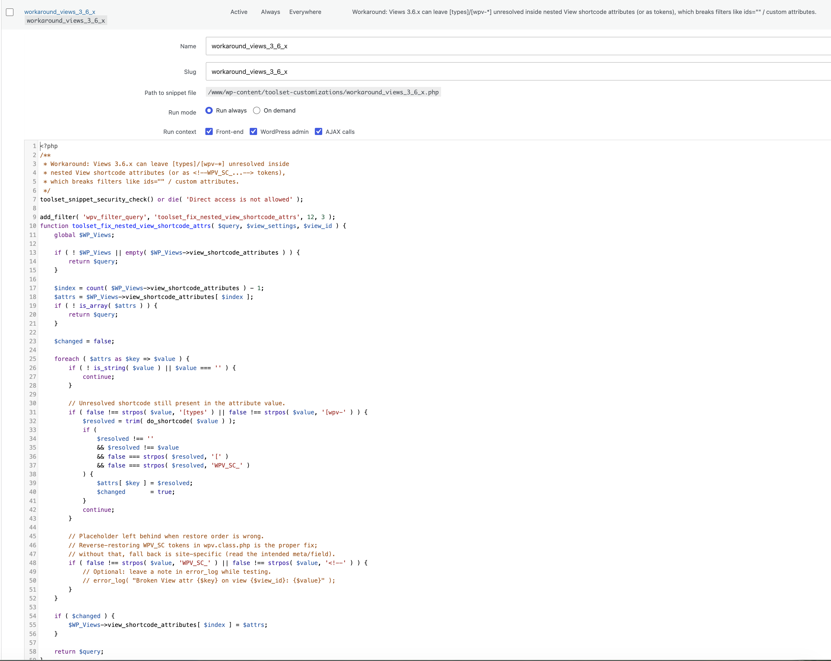Click the Slug input field
Screen dimensions: 831x661
click(518, 72)
